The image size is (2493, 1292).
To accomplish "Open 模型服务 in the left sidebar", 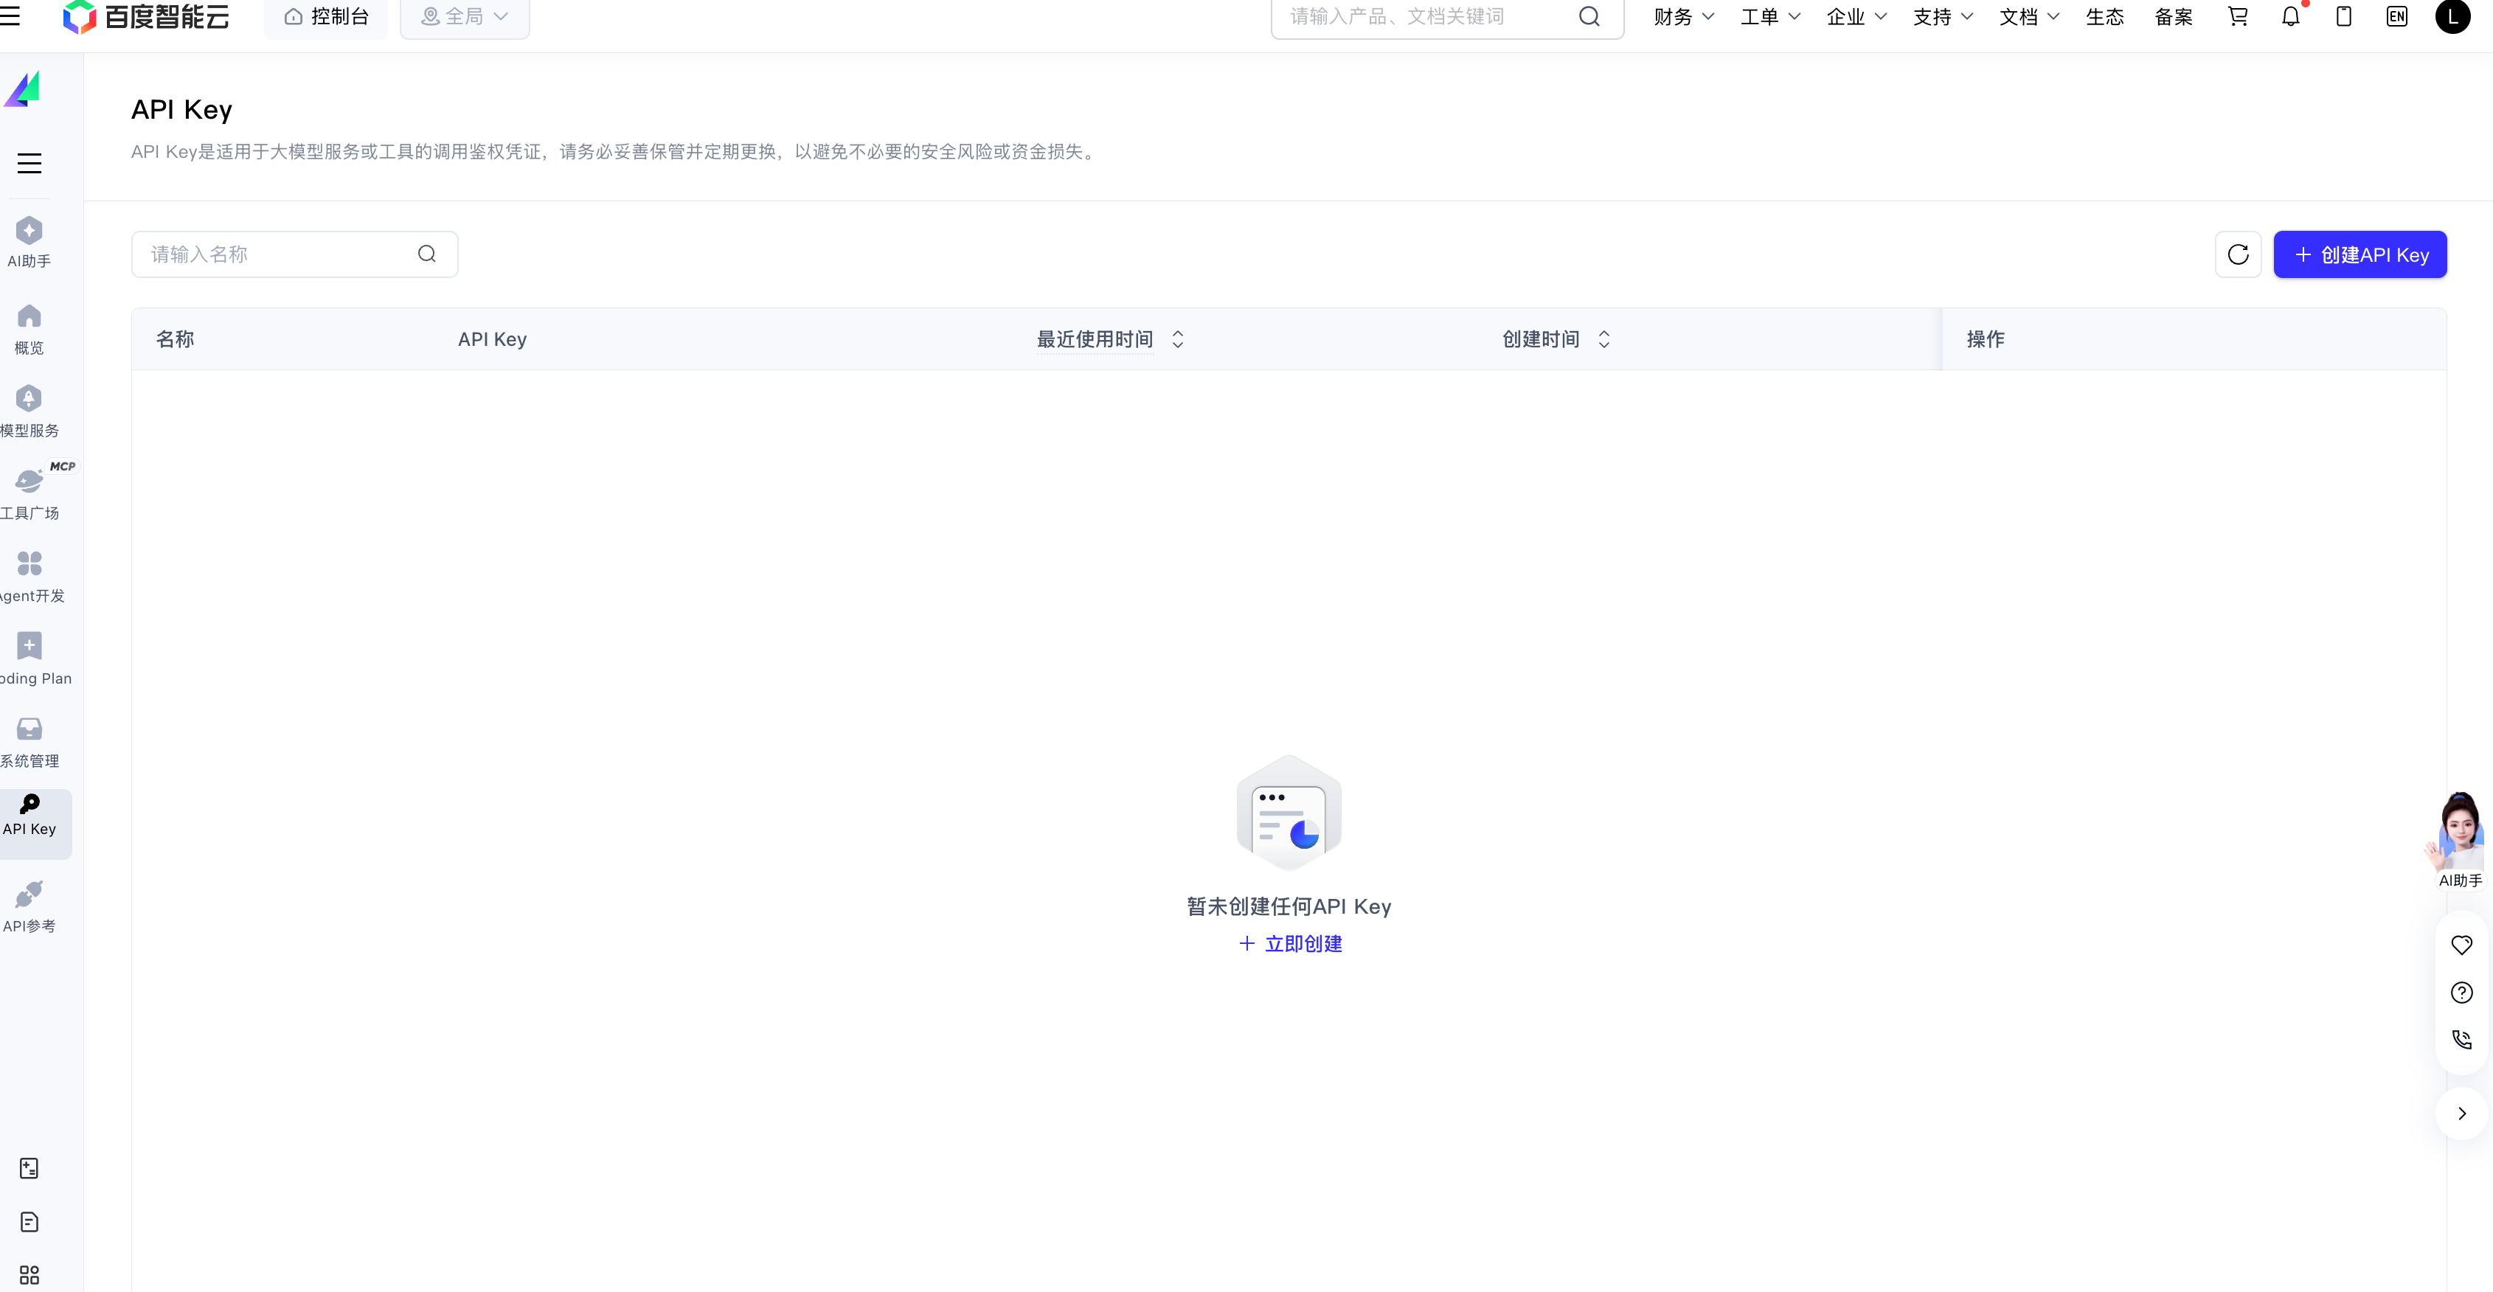I will 29,410.
